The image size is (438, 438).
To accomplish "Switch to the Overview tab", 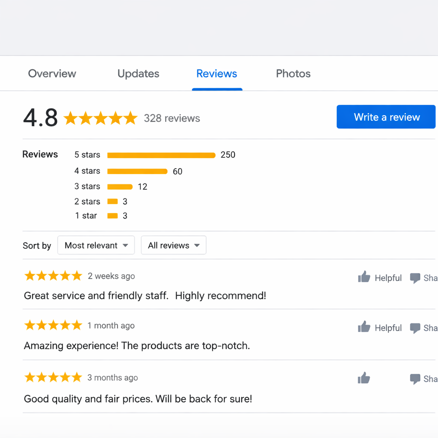I will coord(52,74).
